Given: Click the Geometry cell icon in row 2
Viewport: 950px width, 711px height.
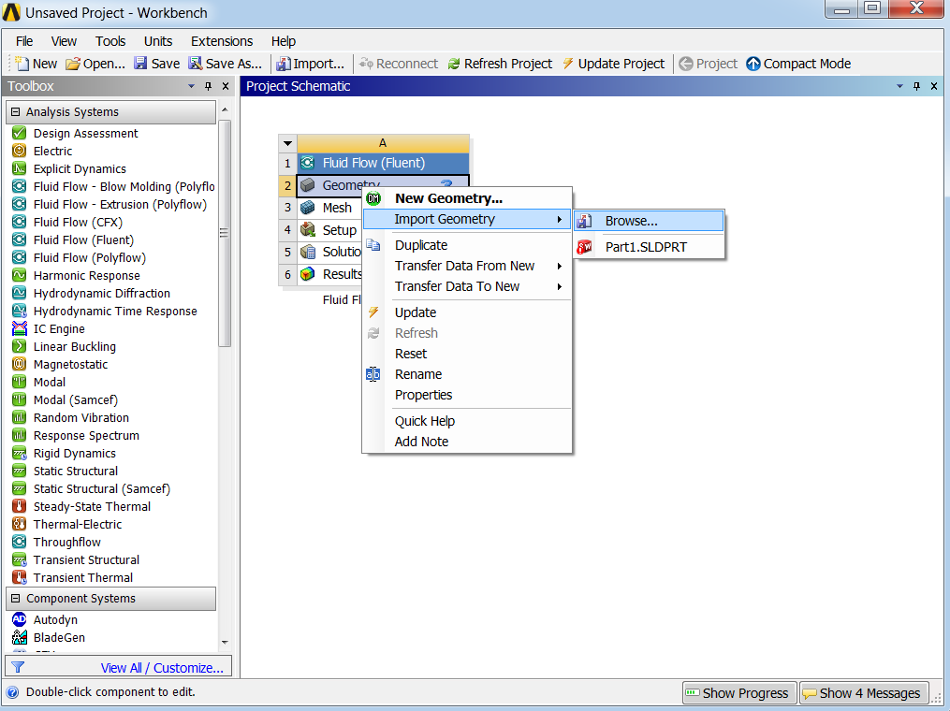Looking at the screenshot, I should [x=308, y=185].
